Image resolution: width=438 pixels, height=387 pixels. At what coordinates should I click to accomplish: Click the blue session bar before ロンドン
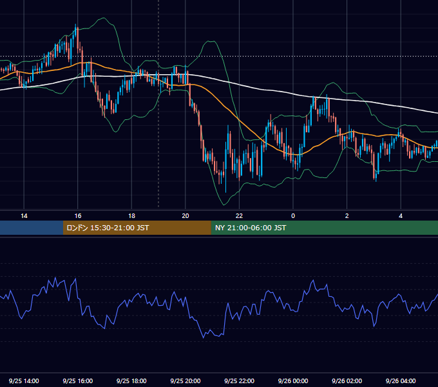[x=32, y=228]
